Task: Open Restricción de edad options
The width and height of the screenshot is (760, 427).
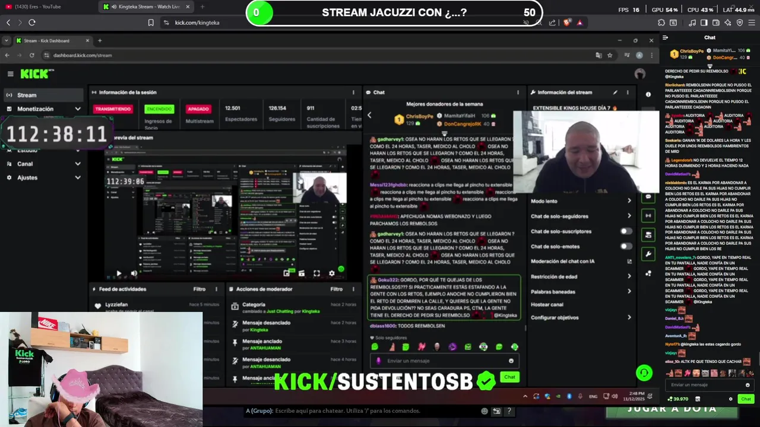Action: 581,276
